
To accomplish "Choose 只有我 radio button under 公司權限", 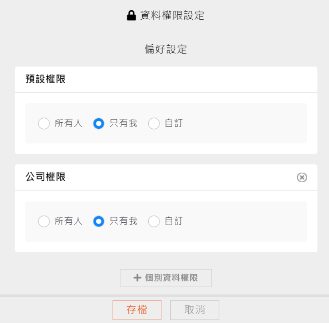I will [99, 221].
